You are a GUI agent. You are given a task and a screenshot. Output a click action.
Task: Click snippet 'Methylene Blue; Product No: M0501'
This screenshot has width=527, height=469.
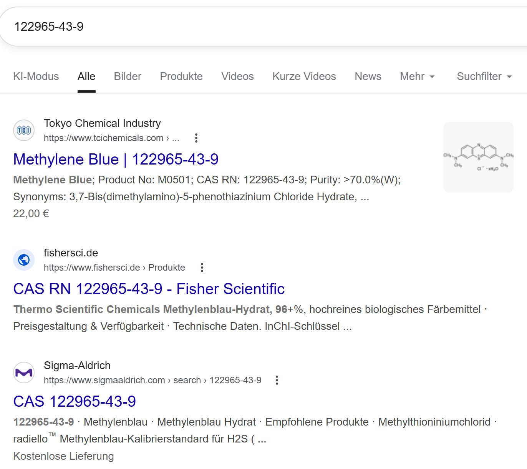103,180
